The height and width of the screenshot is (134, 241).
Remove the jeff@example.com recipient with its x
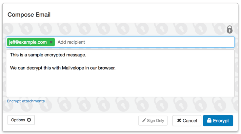click(x=51, y=42)
